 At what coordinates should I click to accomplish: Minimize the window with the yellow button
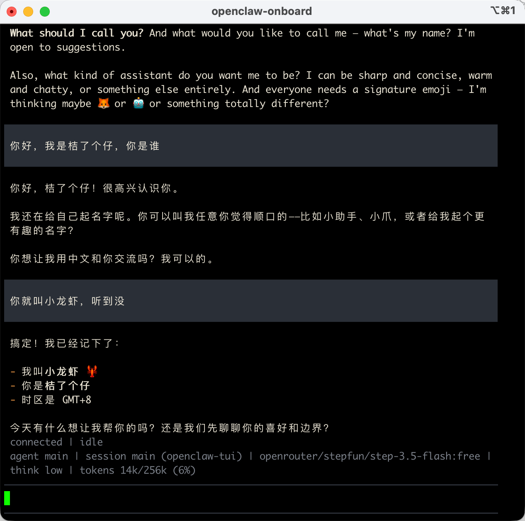(x=28, y=12)
